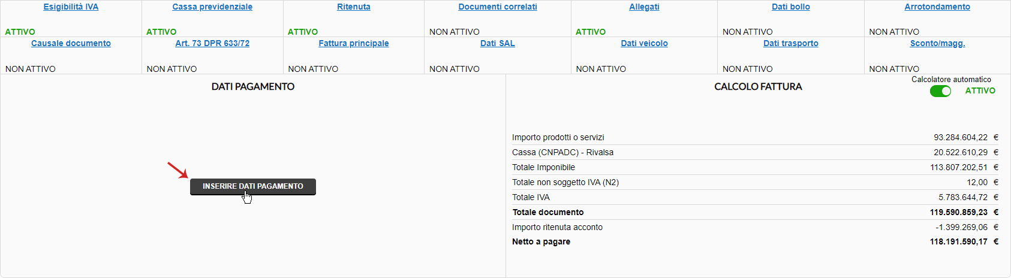Open the Esigibilità IVA link
The image size is (1011, 278).
[71, 7]
